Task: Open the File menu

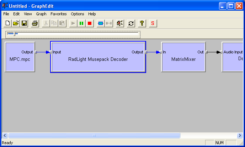Action: (x=6, y=14)
